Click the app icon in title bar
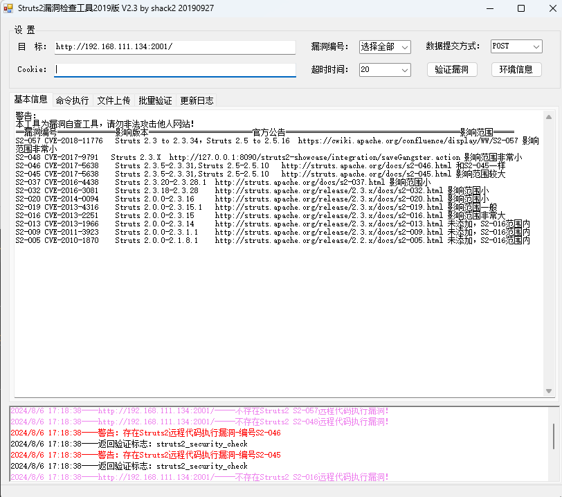This screenshot has height=497, width=562. tap(8, 8)
